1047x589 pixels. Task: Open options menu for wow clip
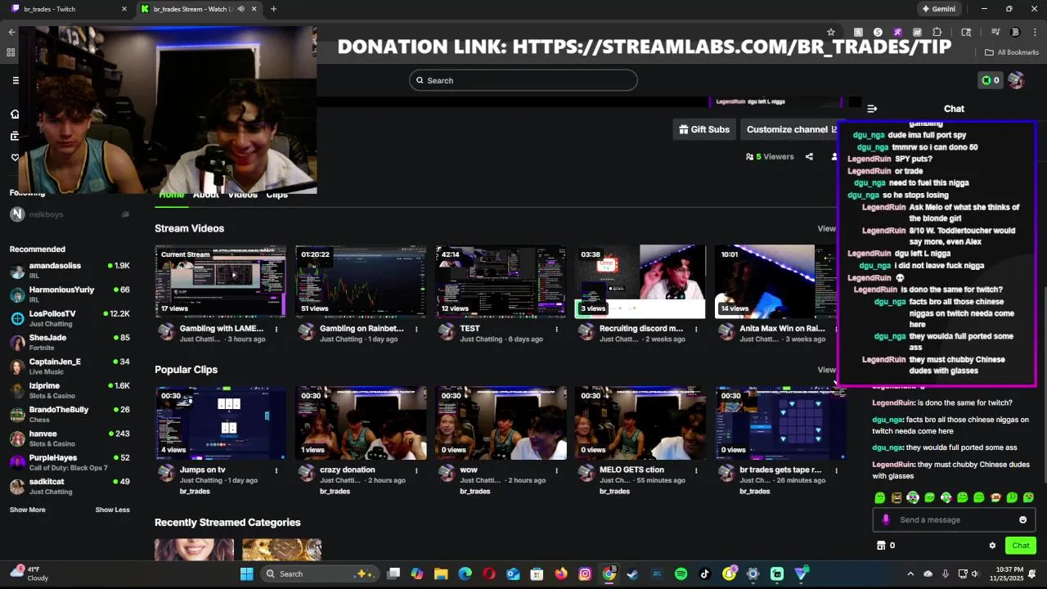(x=556, y=471)
